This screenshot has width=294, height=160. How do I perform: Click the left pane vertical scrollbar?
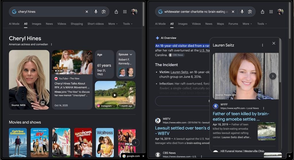(143, 14)
